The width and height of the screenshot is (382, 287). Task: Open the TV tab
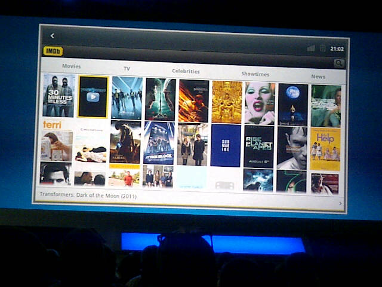[127, 69]
